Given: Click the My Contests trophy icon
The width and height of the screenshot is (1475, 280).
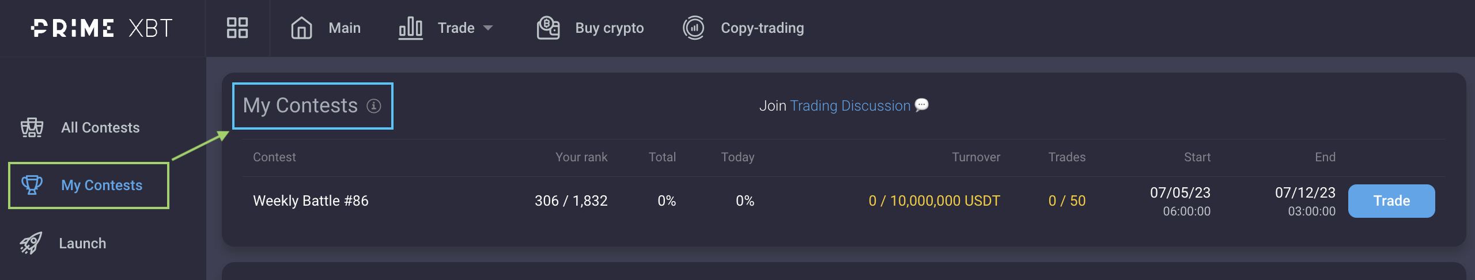Looking at the screenshot, I should pos(32,185).
